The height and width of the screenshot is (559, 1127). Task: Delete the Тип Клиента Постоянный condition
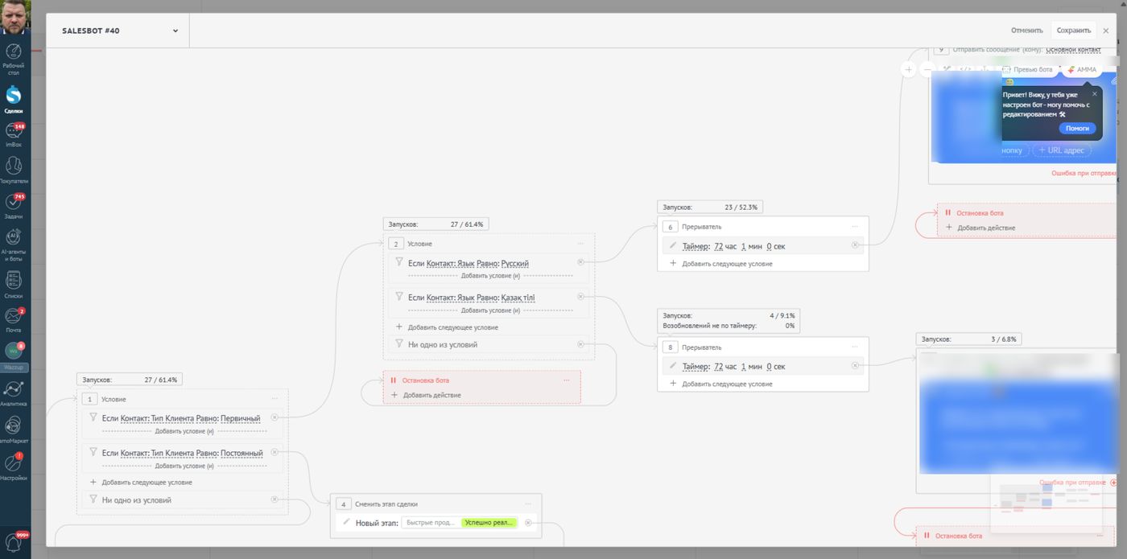tap(274, 452)
